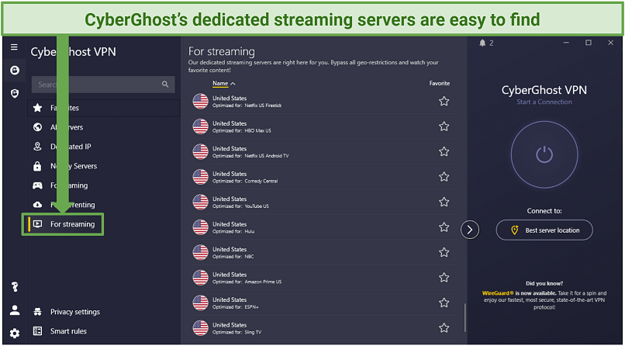Open the All servers menu item
Image resolution: width=625 pixels, height=346 pixels.
(x=103, y=127)
